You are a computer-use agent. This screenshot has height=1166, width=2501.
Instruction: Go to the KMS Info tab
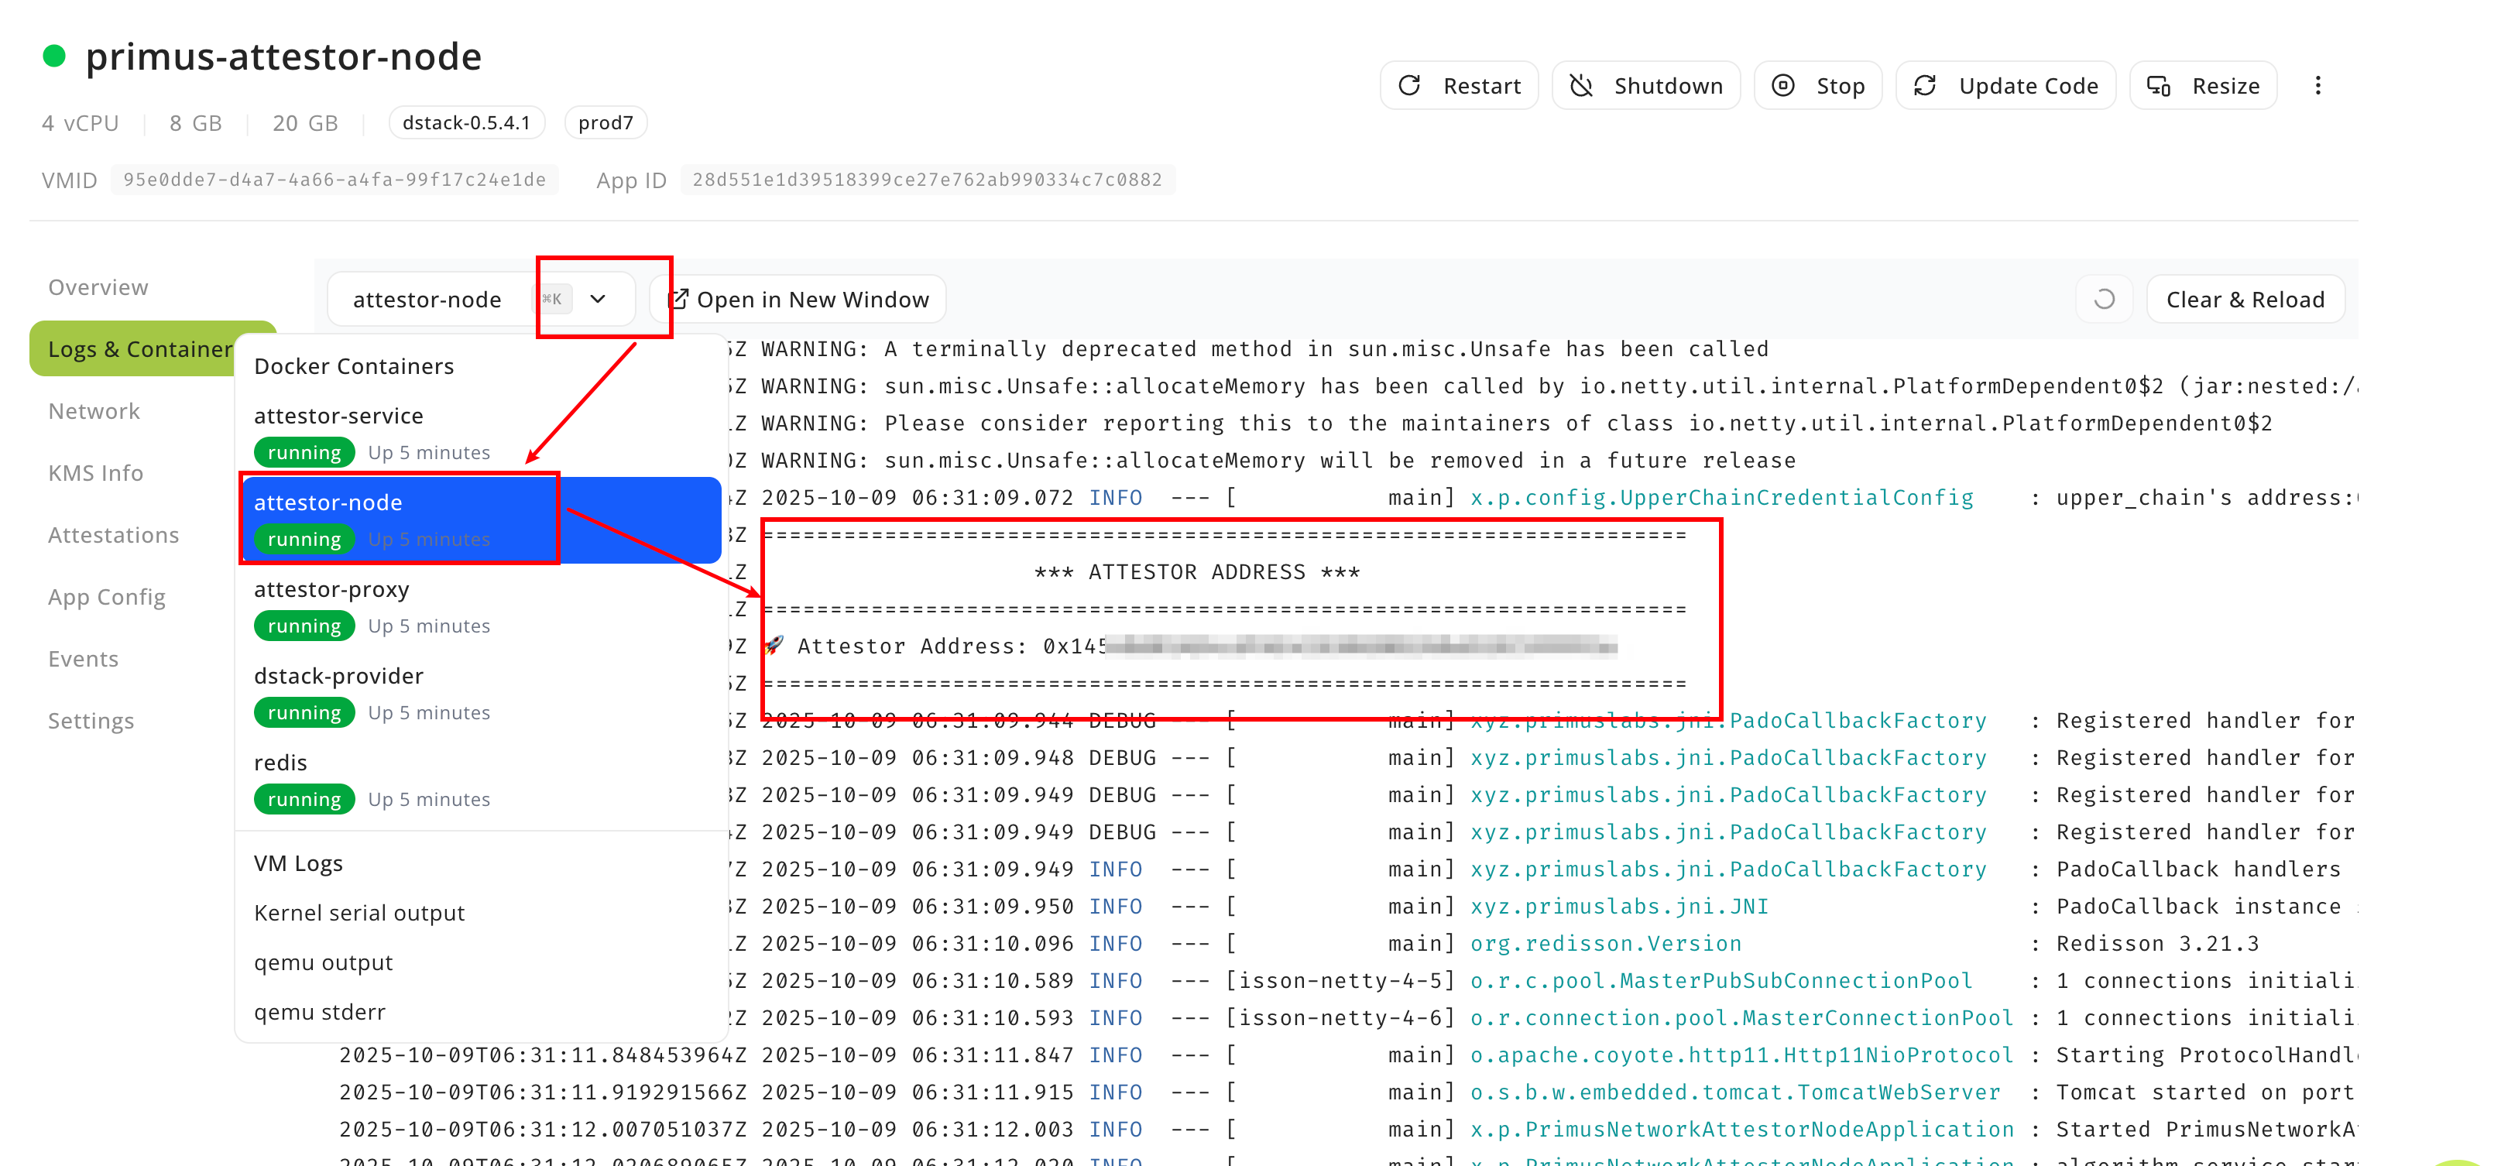point(95,473)
